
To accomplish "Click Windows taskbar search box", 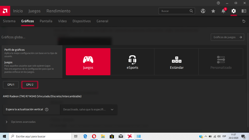I will pyautogui.click(x=40, y=136).
